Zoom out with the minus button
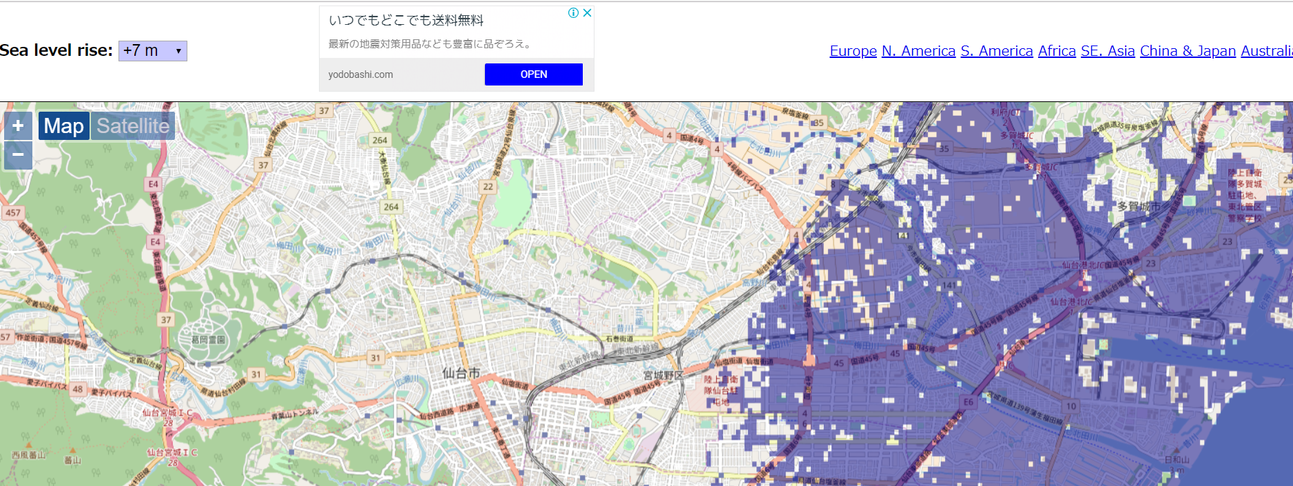This screenshot has height=486, width=1293. 18,155
